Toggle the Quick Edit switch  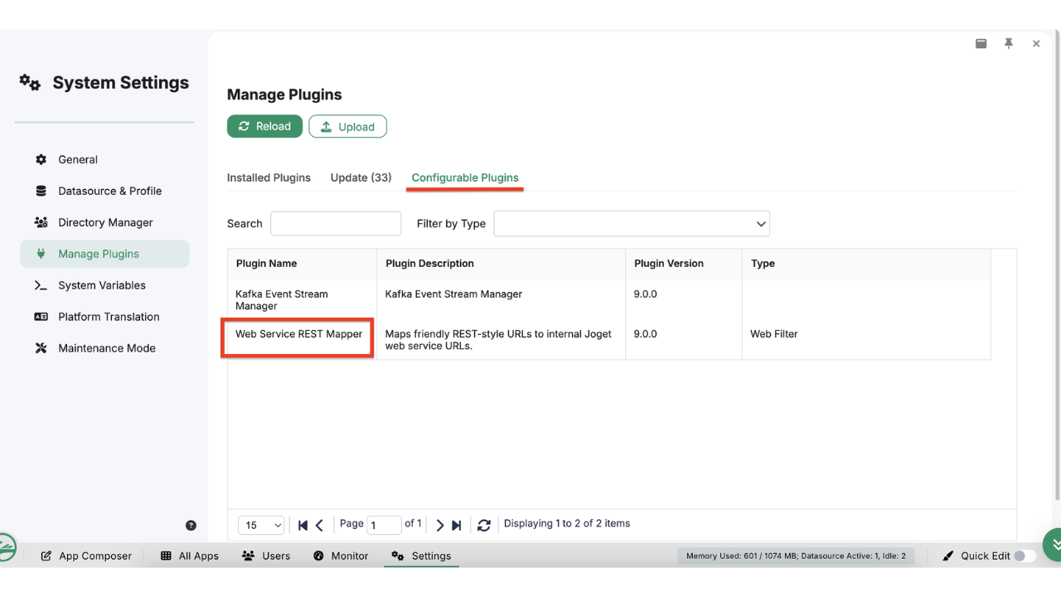(x=1025, y=556)
